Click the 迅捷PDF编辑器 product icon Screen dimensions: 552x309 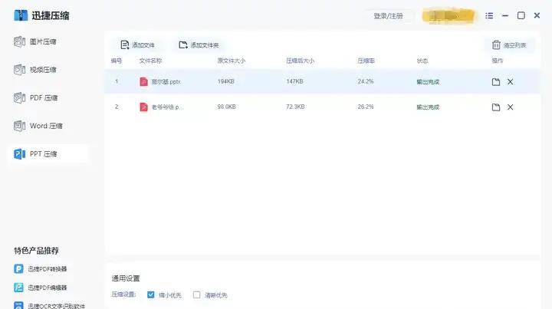(19, 288)
